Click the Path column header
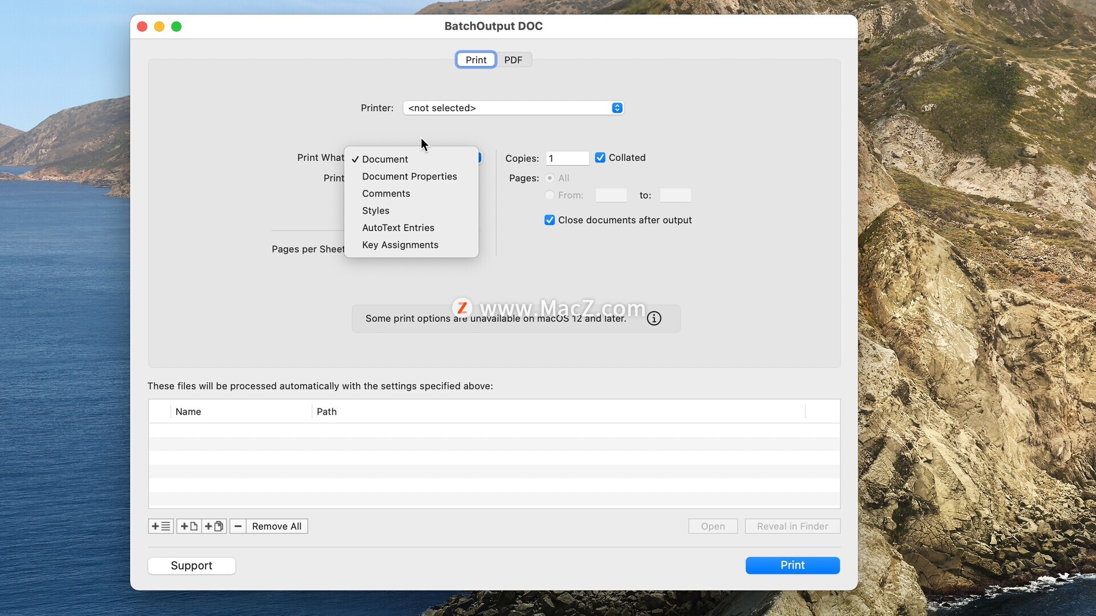This screenshot has height=616, width=1096. click(x=558, y=412)
